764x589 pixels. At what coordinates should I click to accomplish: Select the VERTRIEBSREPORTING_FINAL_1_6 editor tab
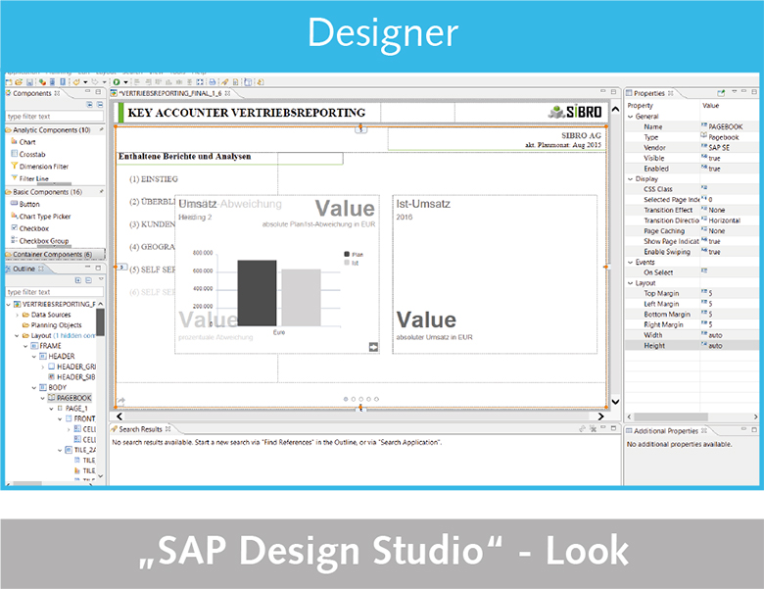[x=170, y=93]
